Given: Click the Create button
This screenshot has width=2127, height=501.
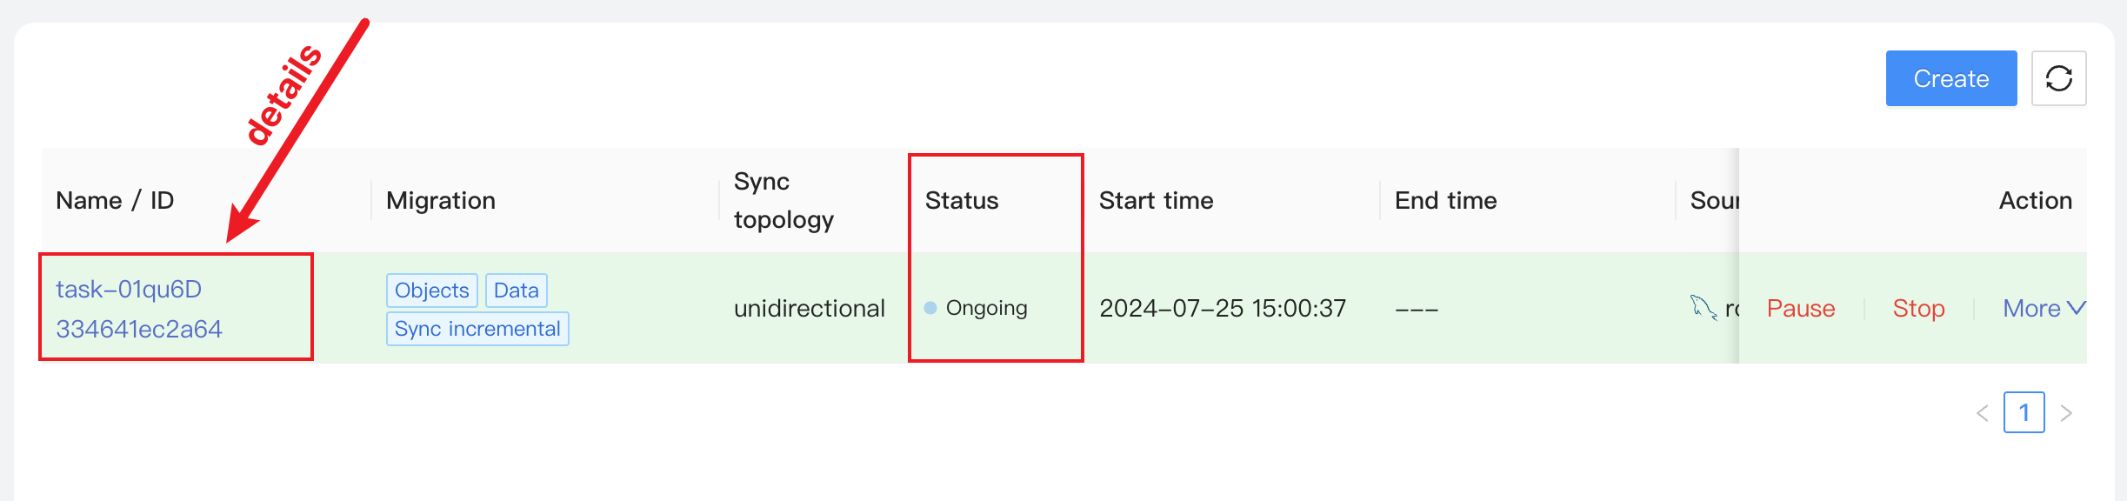Looking at the screenshot, I should click(x=1951, y=78).
